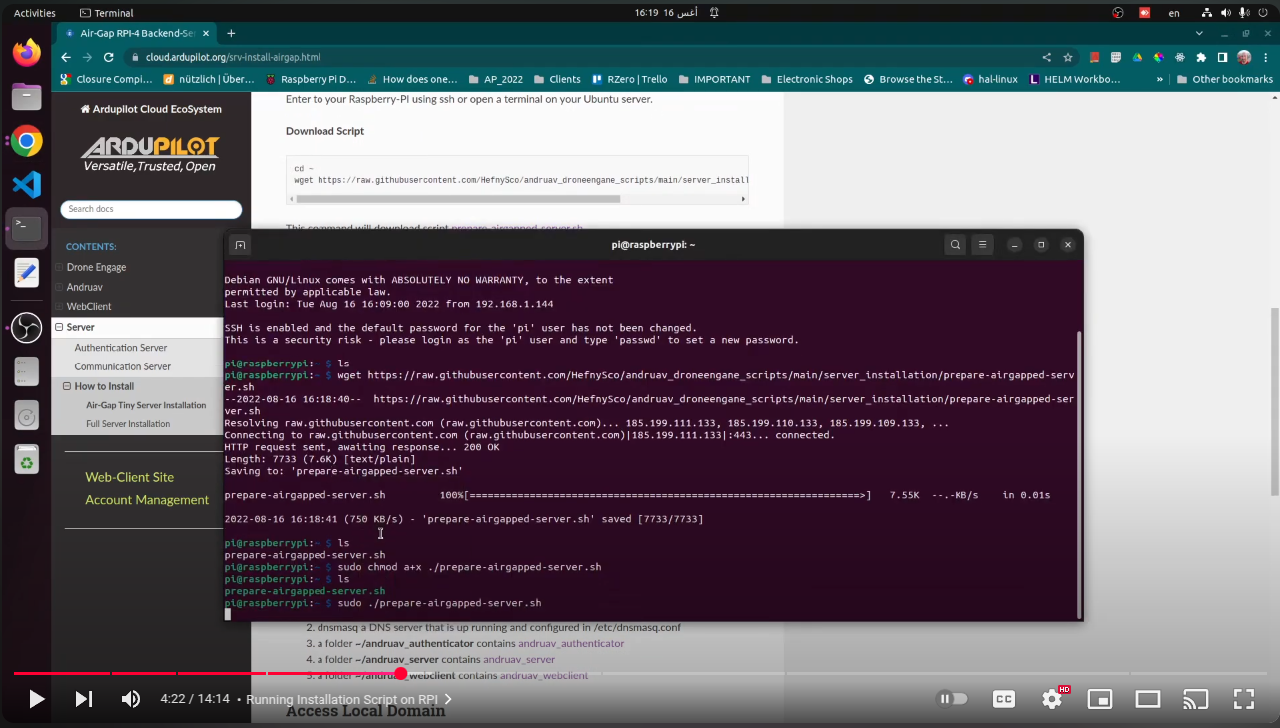The height and width of the screenshot is (728, 1280).
Task: Add new terminal tab
Action: (x=240, y=245)
